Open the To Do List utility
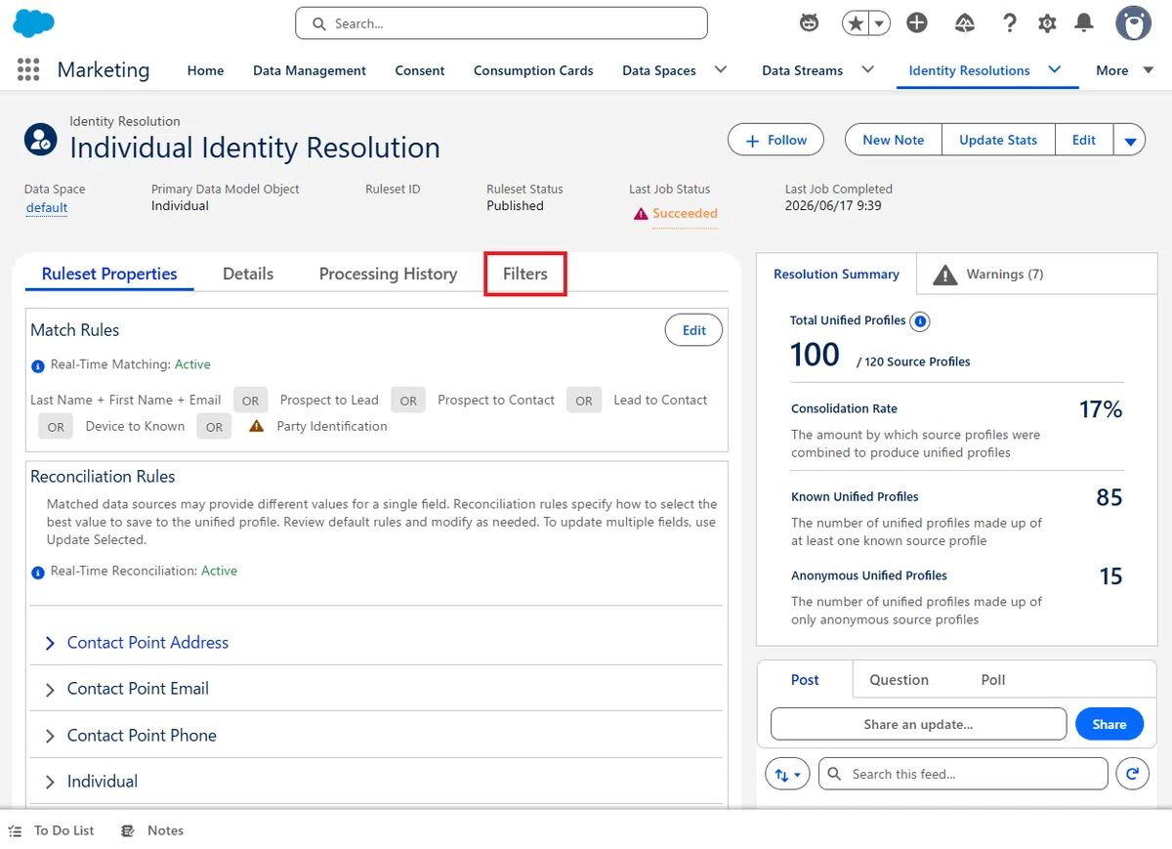The width and height of the screenshot is (1172, 849). [x=52, y=830]
